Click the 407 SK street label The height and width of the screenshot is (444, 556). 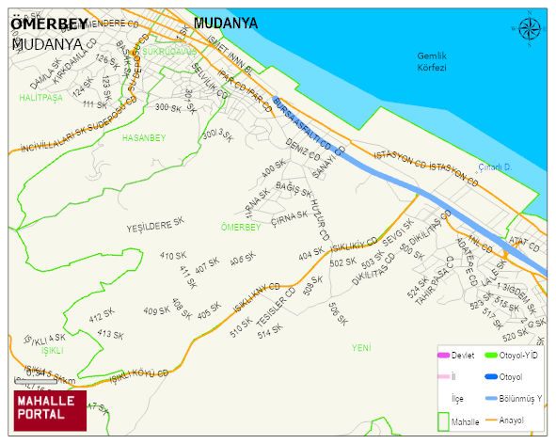(207, 265)
